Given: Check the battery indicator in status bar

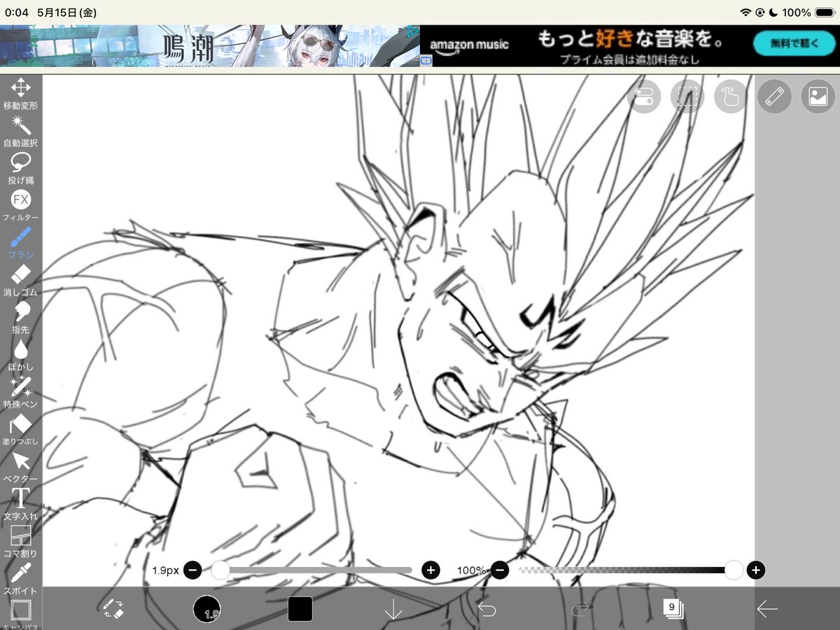Looking at the screenshot, I should point(824,13).
